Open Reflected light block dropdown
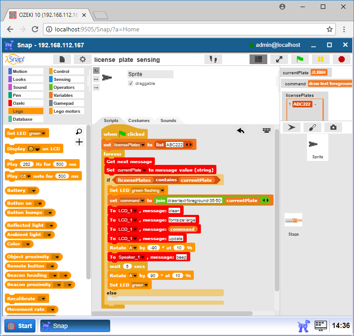The image size is (354, 336). click(51, 225)
